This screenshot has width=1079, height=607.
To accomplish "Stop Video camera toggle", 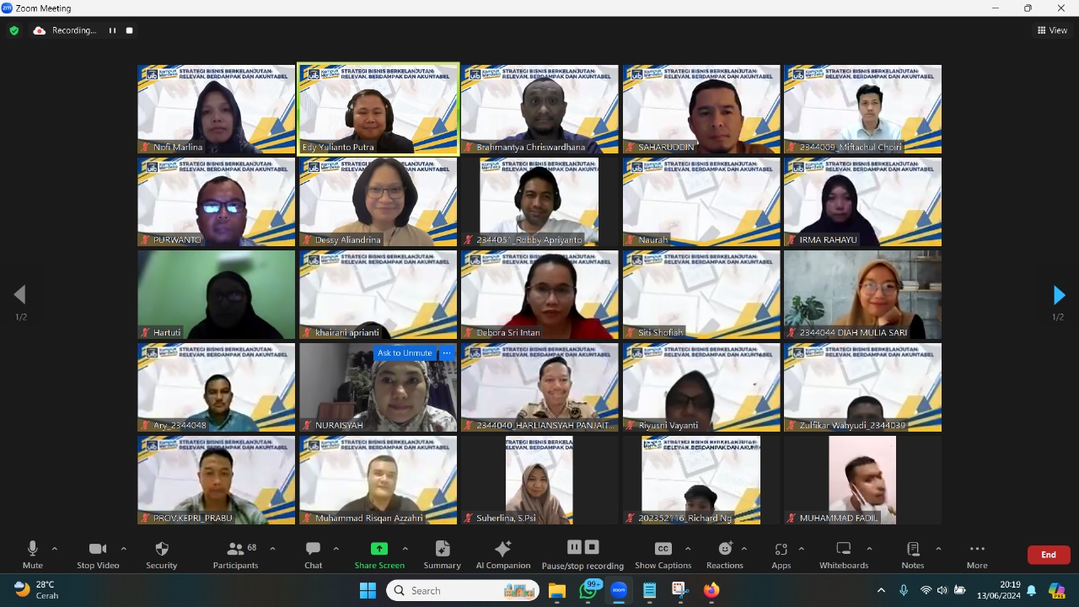I will click(98, 554).
